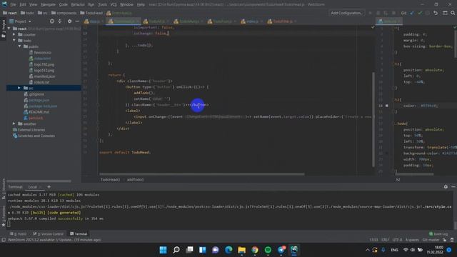Image resolution: width=457 pixels, height=257 pixels.
Task: Open the Project view dropdown
Action: [x=20, y=21]
